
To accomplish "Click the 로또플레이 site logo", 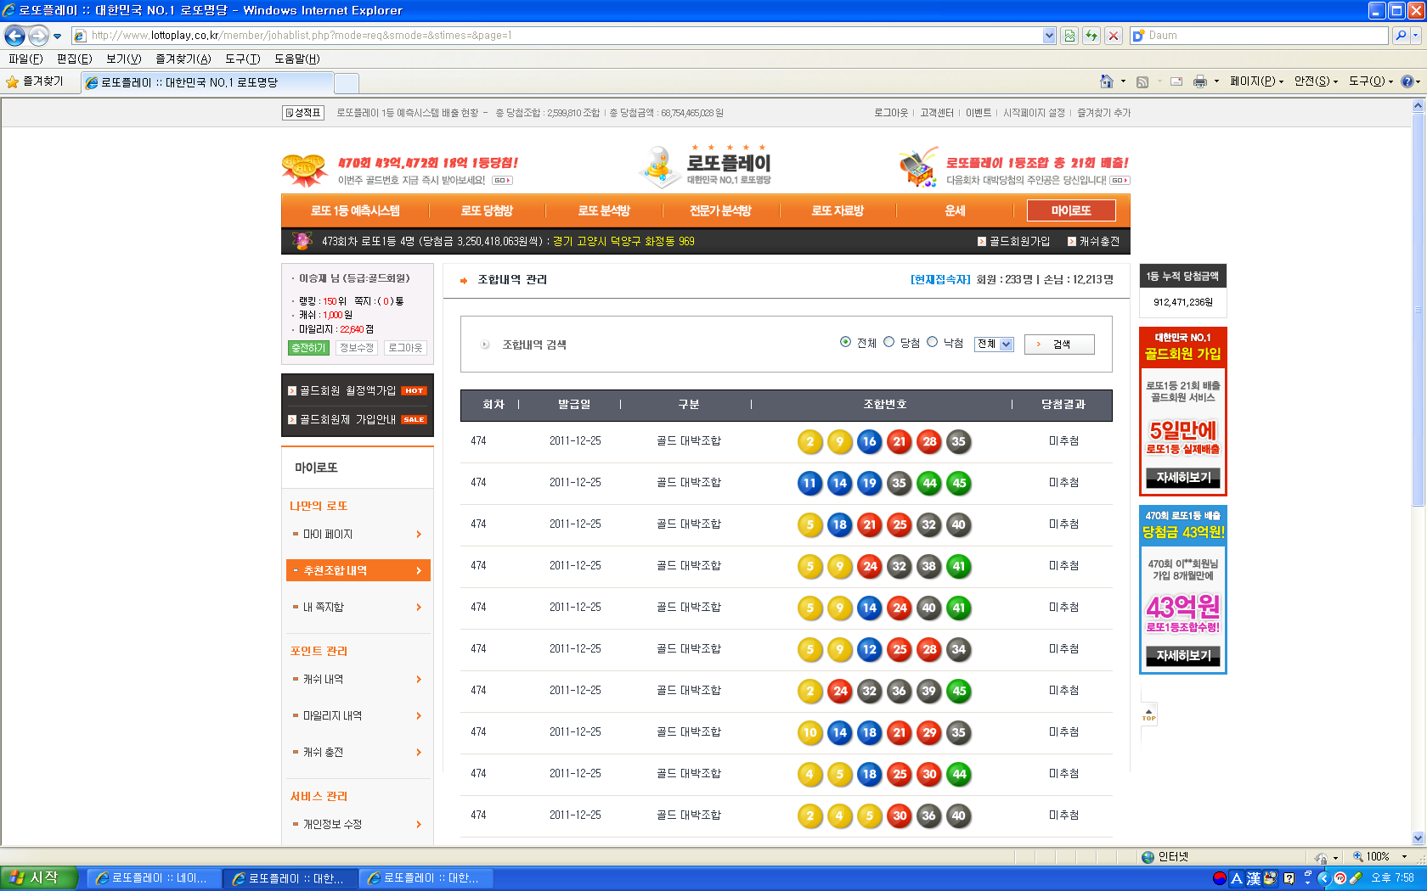I will tap(707, 166).
